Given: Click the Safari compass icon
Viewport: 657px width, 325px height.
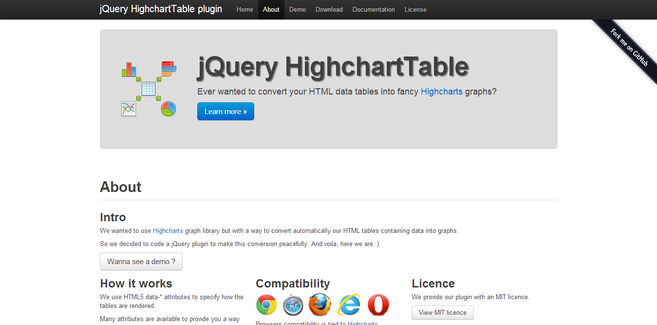Looking at the screenshot, I should (x=293, y=305).
